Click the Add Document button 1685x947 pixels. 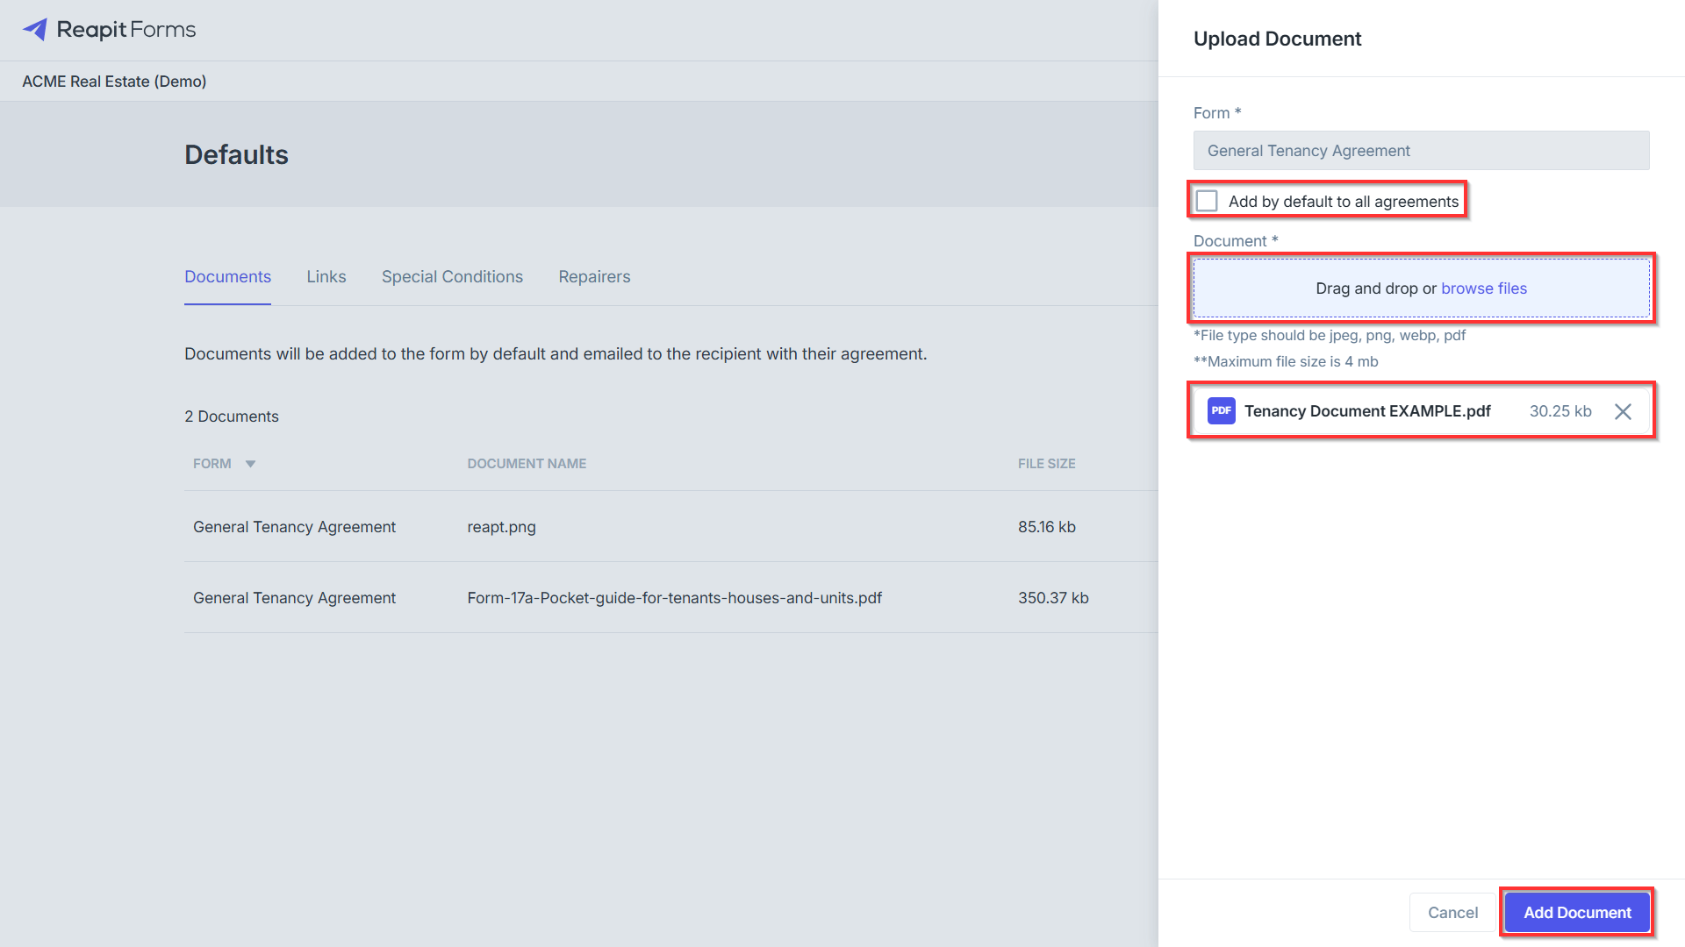(x=1577, y=913)
